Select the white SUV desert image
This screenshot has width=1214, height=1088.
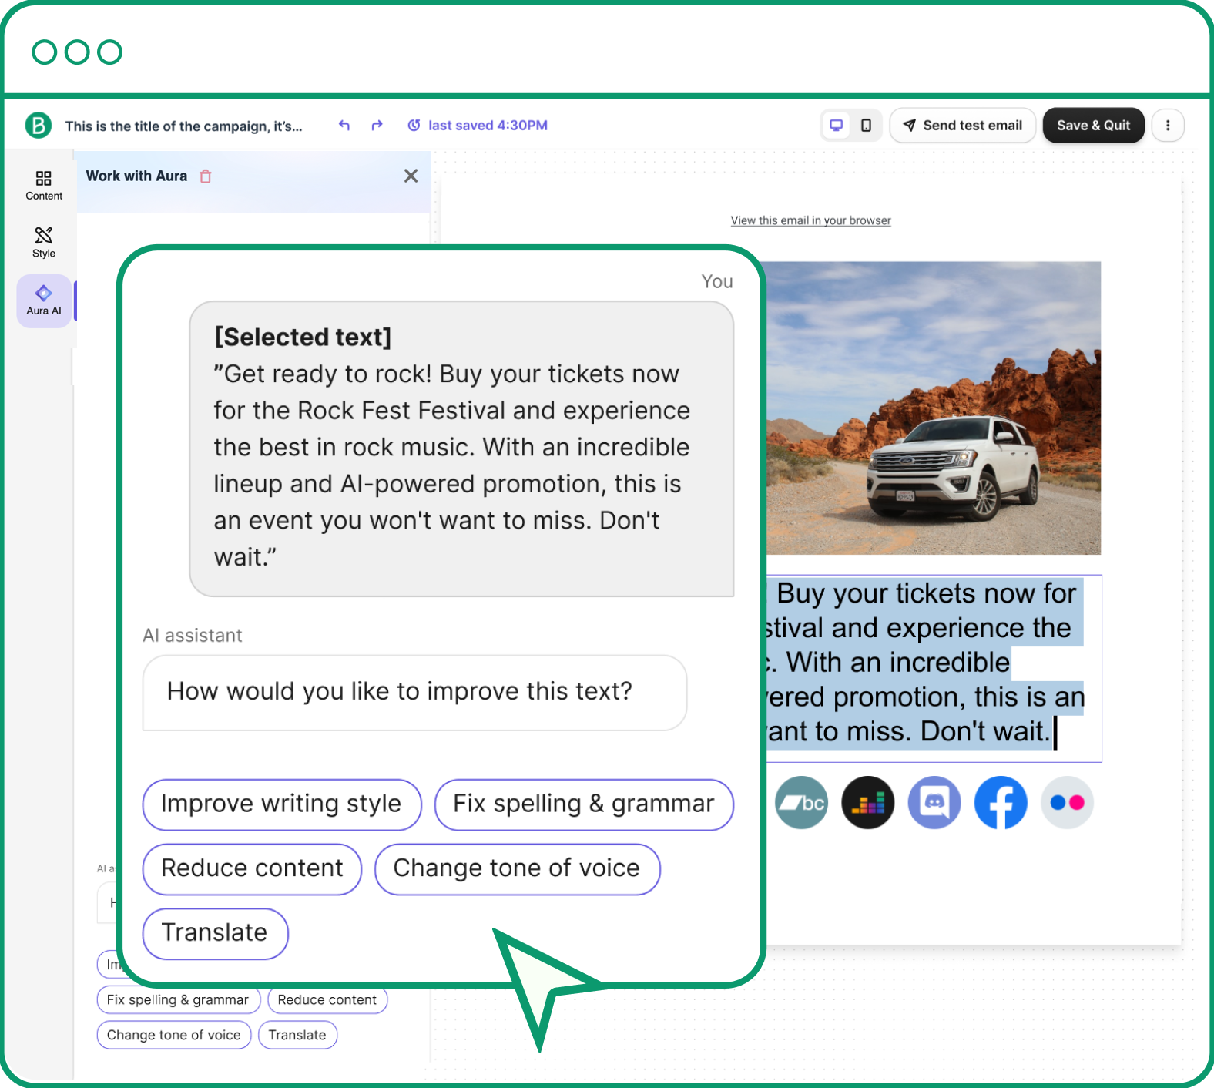(933, 408)
